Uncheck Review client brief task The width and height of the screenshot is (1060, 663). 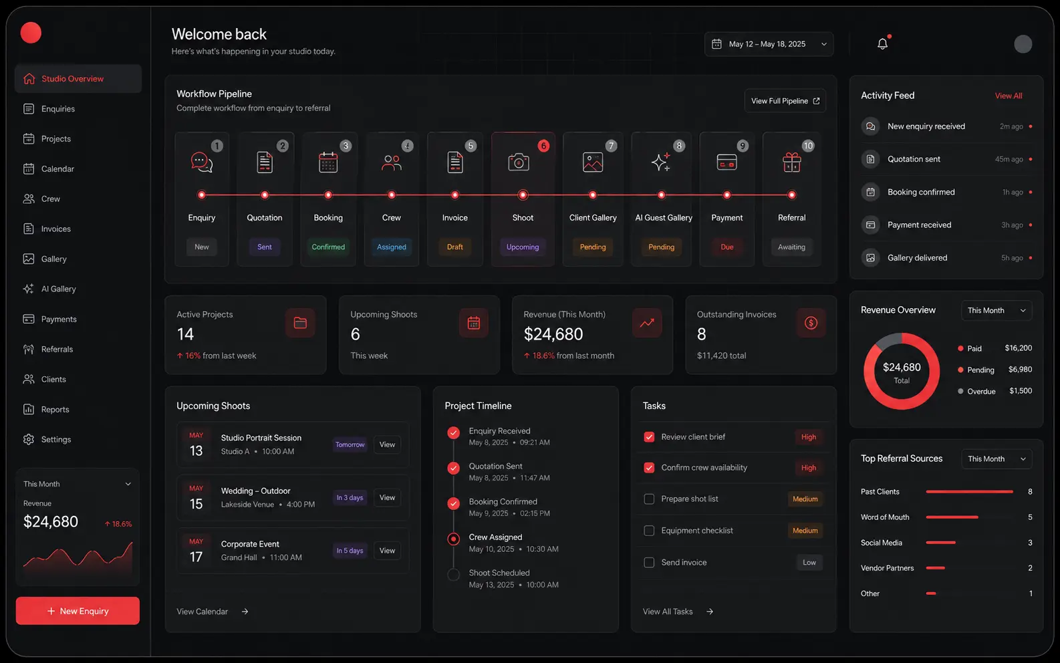[x=649, y=437]
